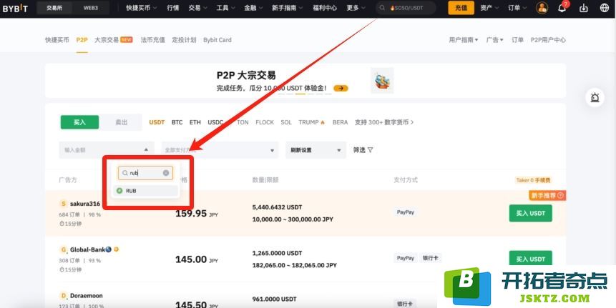Open the user avatar menu
Viewport: 616px width, 308px height.
point(542,8)
